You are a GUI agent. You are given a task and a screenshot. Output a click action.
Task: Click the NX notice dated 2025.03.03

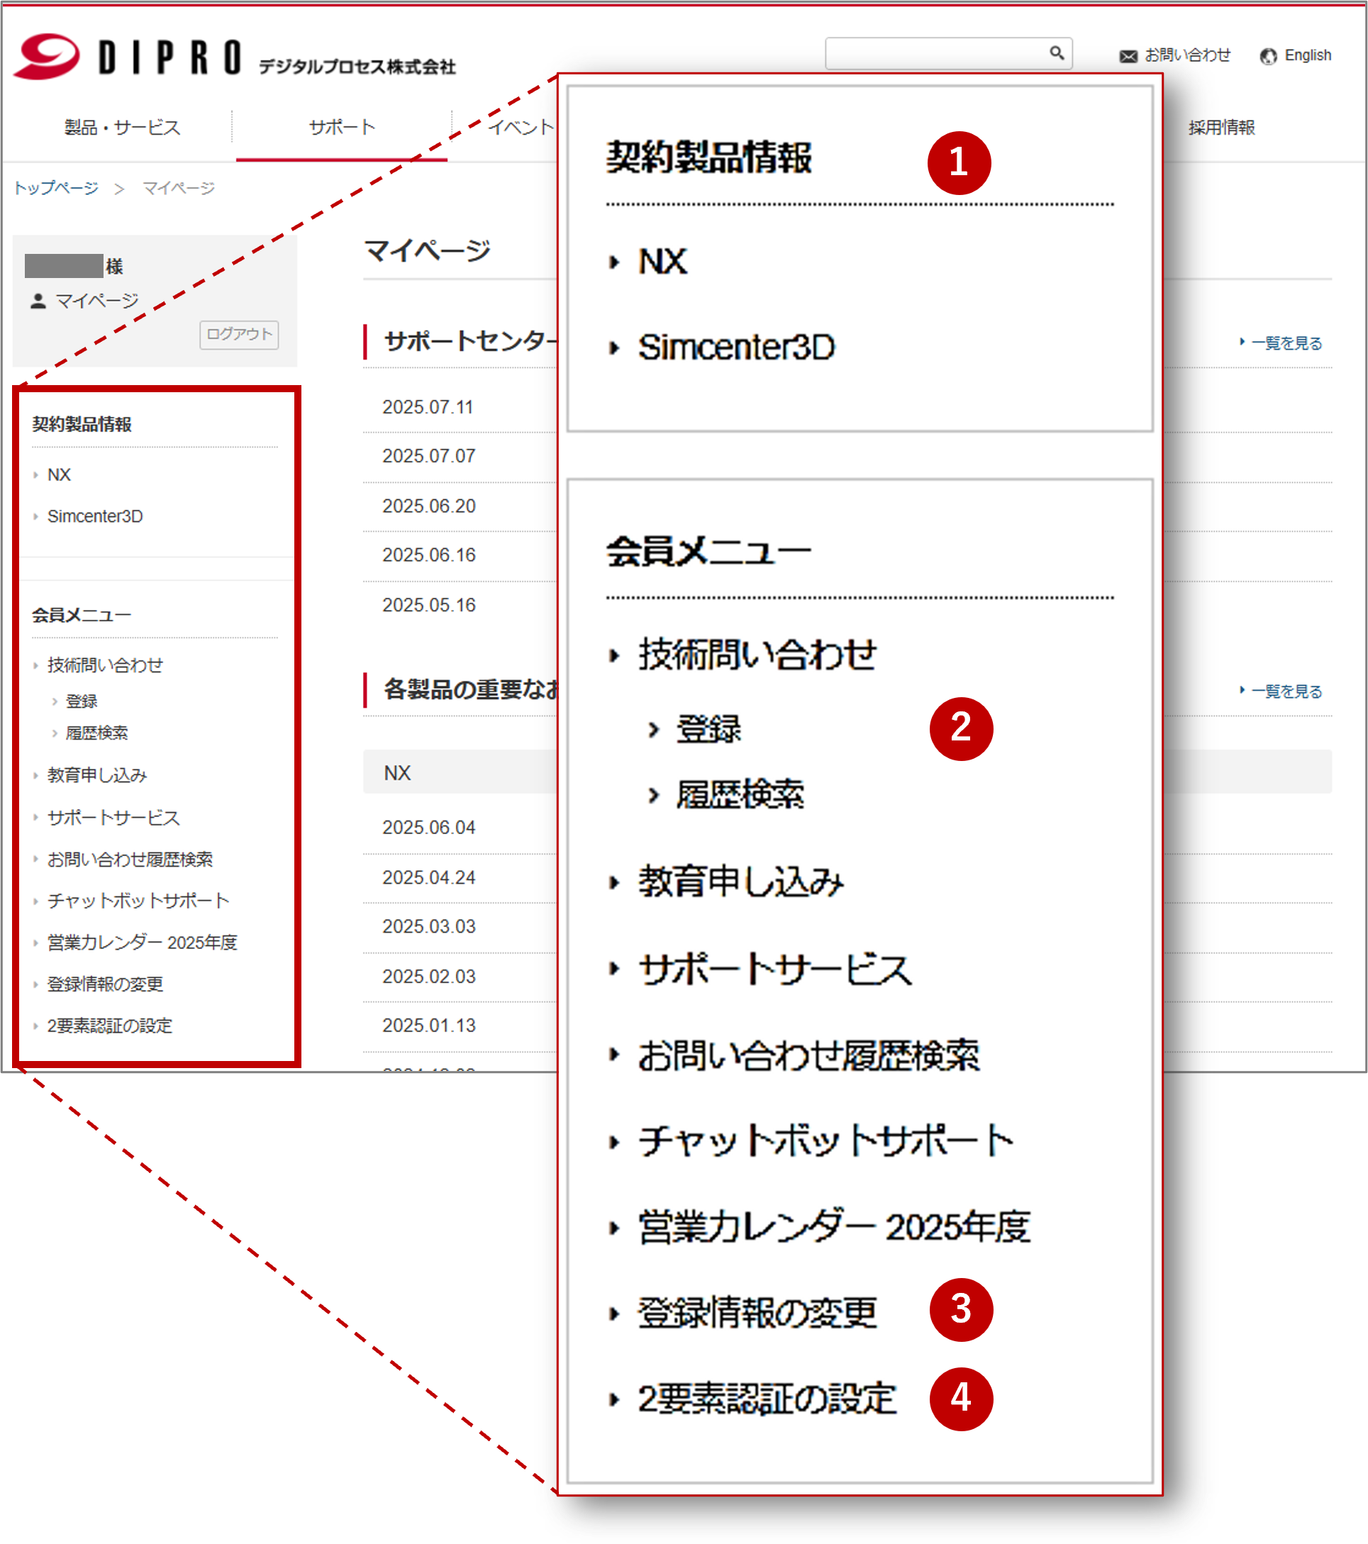(x=429, y=926)
